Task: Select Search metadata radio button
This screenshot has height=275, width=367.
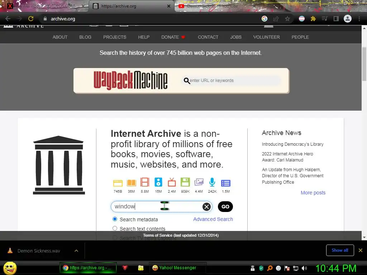Action: point(115,219)
